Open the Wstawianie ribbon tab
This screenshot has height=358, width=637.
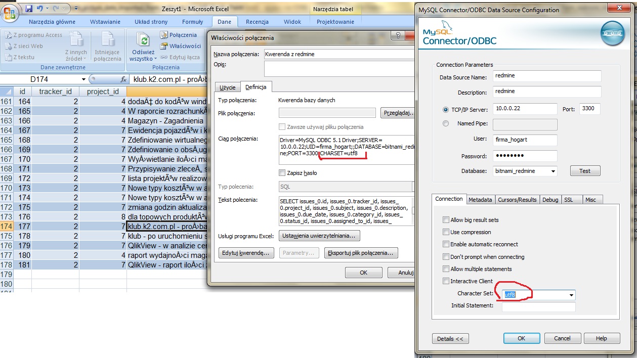tap(105, 22)
